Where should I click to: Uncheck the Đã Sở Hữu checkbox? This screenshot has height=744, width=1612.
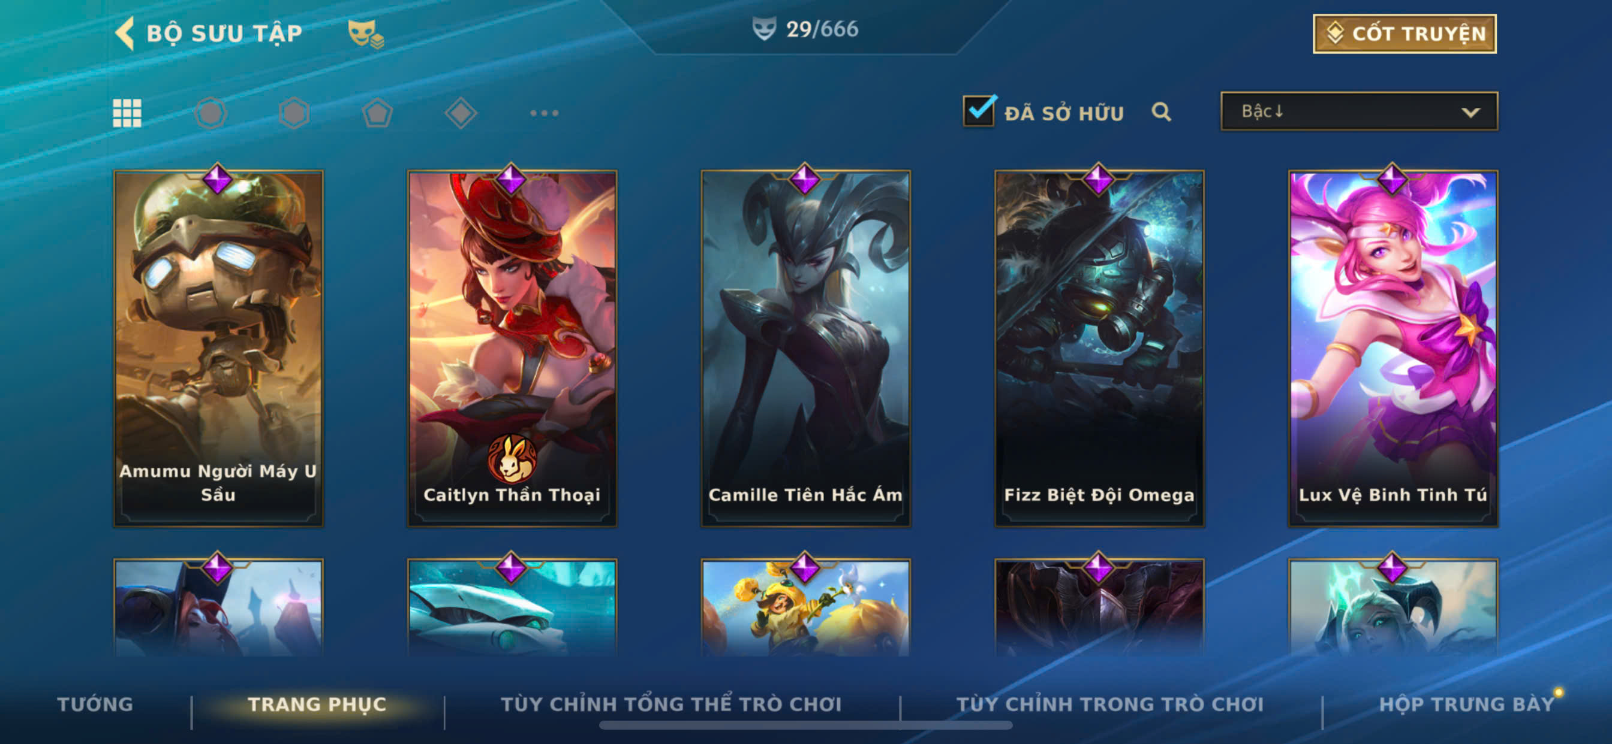click(x=979, y=111)
